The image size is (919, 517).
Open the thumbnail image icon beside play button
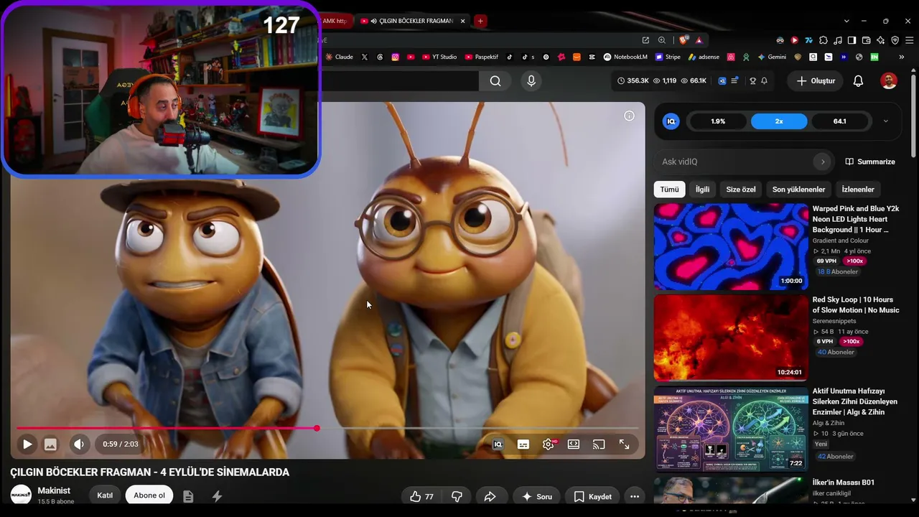pyautogui.click(x=50, y=444)
